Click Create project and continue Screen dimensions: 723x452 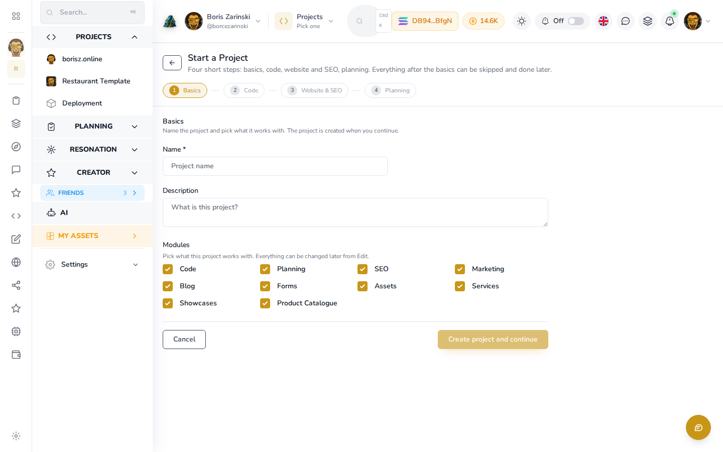(x=493, y=340)
